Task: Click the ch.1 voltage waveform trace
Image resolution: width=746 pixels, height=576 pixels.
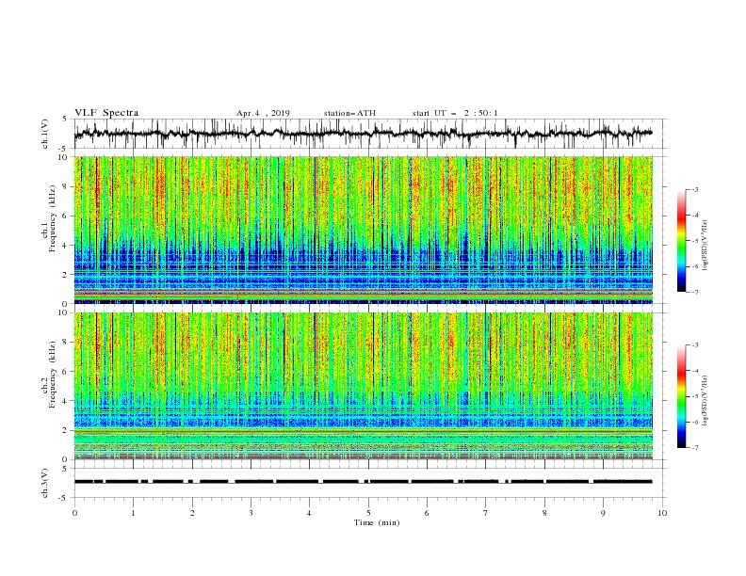Action: [363, 134]
